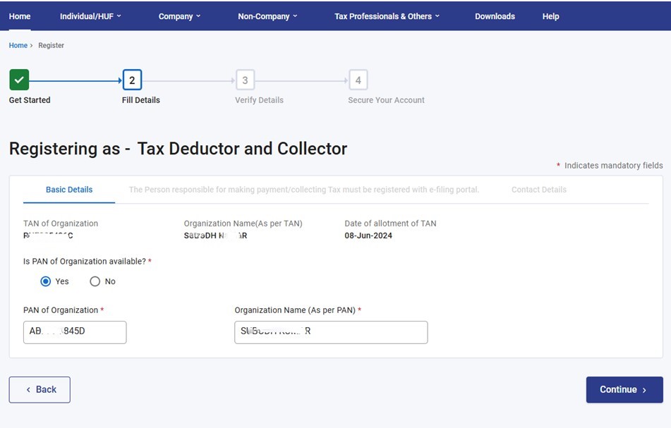Switch to the Basic Details tab

69,190
